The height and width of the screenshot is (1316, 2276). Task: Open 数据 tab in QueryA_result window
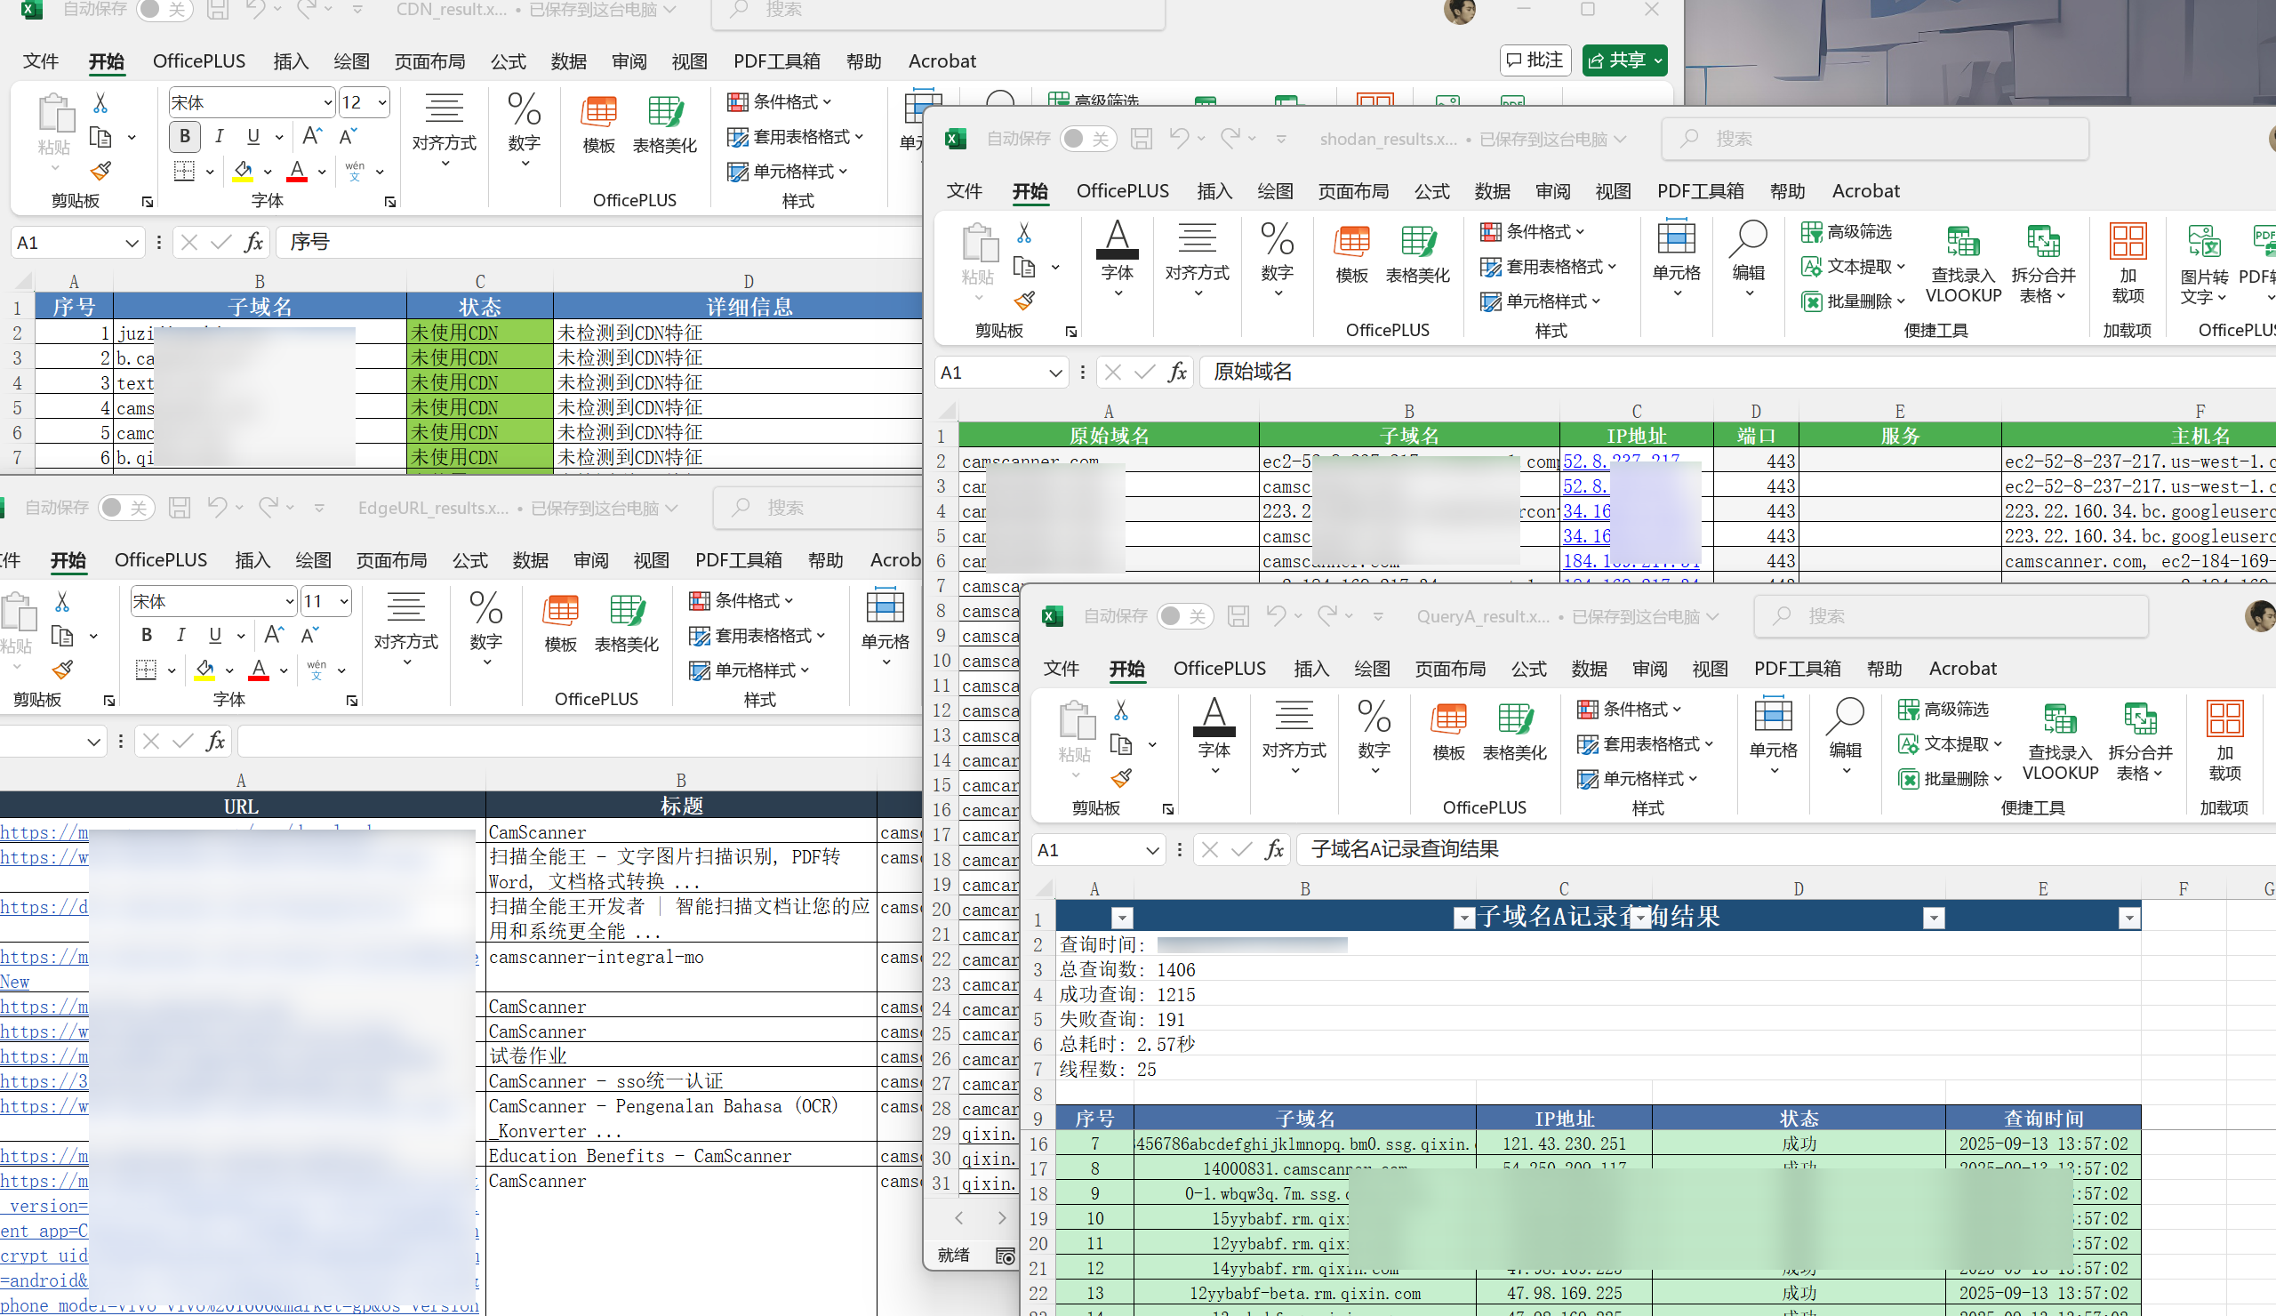click(x=1589, y=669)
